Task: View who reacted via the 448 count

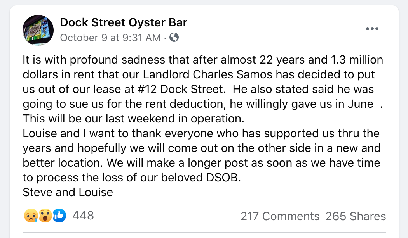Action: coord(83,216)
